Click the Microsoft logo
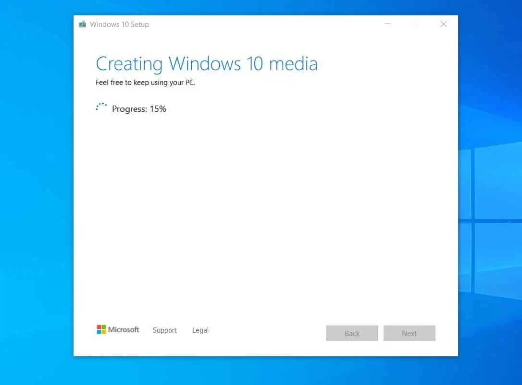522x385 pixels. [x=118, y=329]
